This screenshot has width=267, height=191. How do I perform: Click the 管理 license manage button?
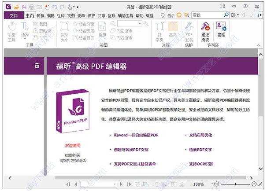[x=221, y=29]
